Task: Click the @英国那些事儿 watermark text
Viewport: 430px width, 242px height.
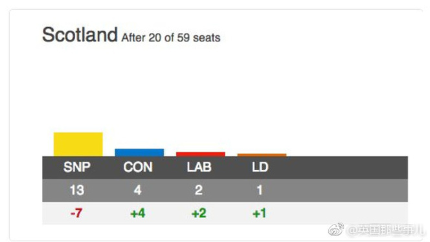Action: click(385, 230)
